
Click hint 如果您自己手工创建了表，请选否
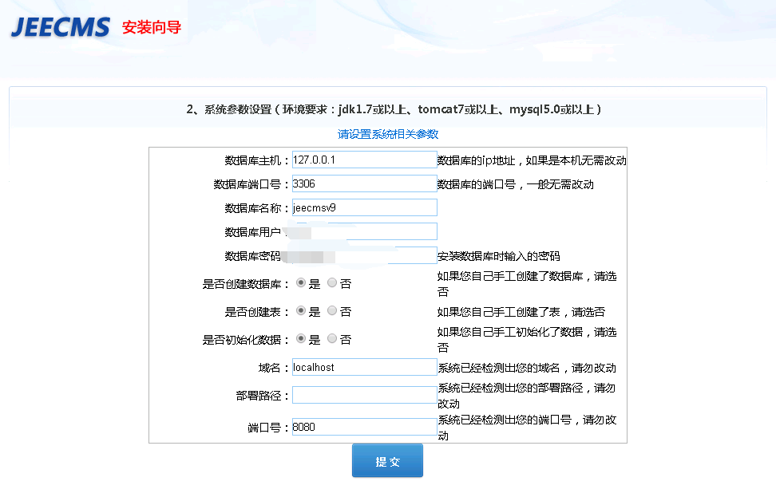click(x=521, y=312)
